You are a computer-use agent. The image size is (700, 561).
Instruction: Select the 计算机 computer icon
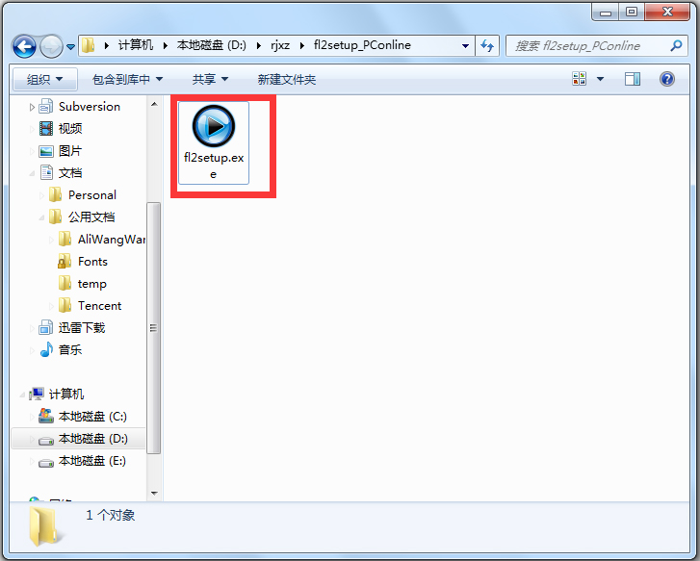37,394
